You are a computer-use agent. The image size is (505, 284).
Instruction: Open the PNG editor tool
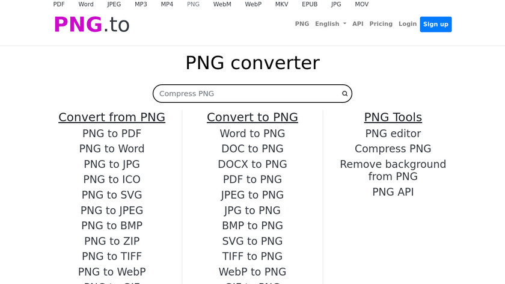point(393,134)
